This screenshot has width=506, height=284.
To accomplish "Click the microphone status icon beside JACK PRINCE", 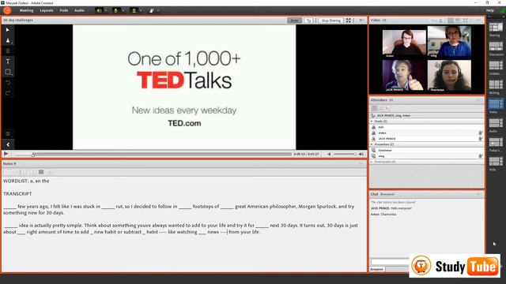I will click(x=480, y=139).
